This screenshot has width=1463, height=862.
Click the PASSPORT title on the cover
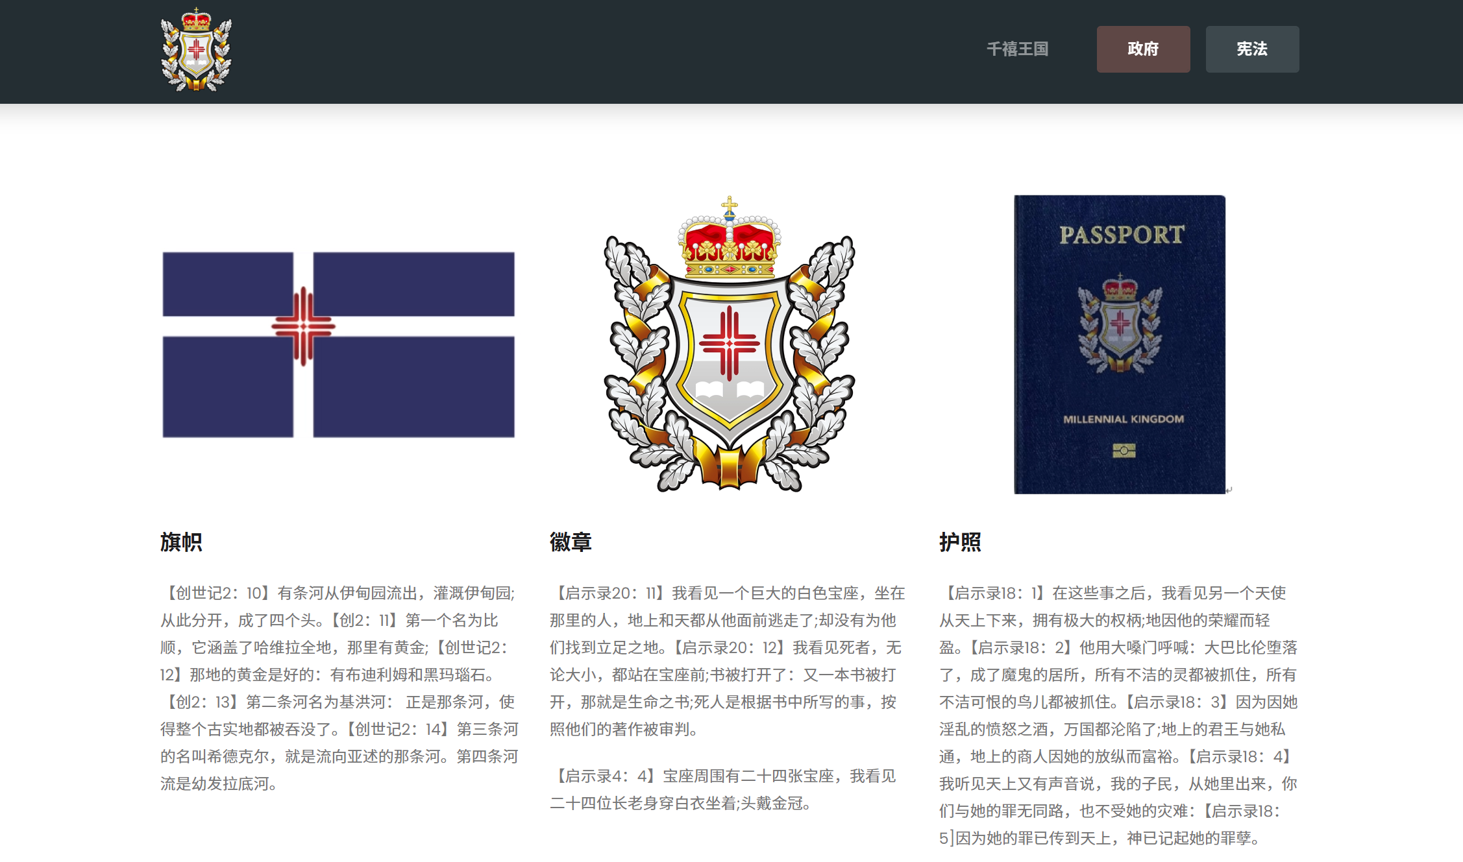[x=1122, y=235]
